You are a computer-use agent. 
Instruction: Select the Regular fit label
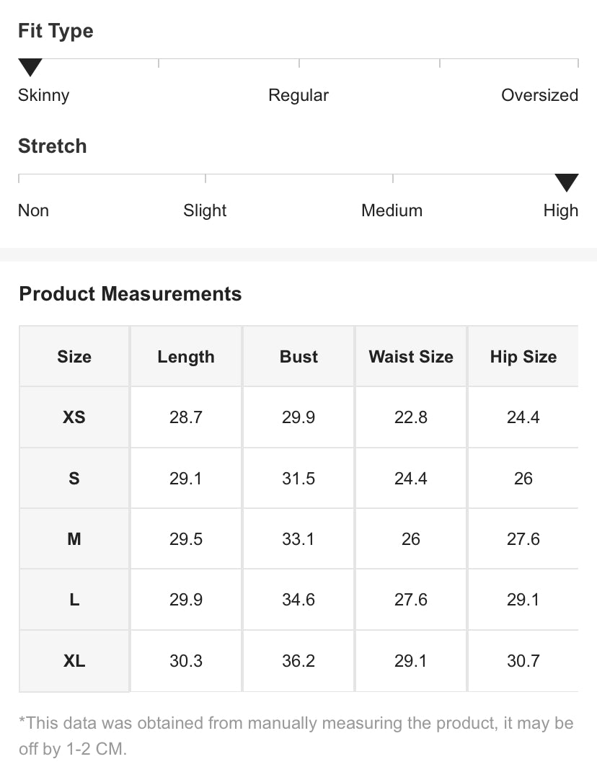pos(298,95)
